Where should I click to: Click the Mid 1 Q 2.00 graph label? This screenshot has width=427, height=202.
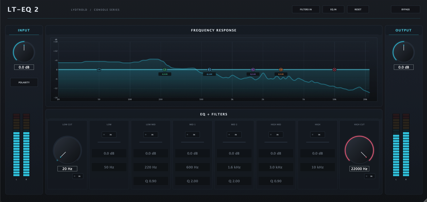[209, 74]
